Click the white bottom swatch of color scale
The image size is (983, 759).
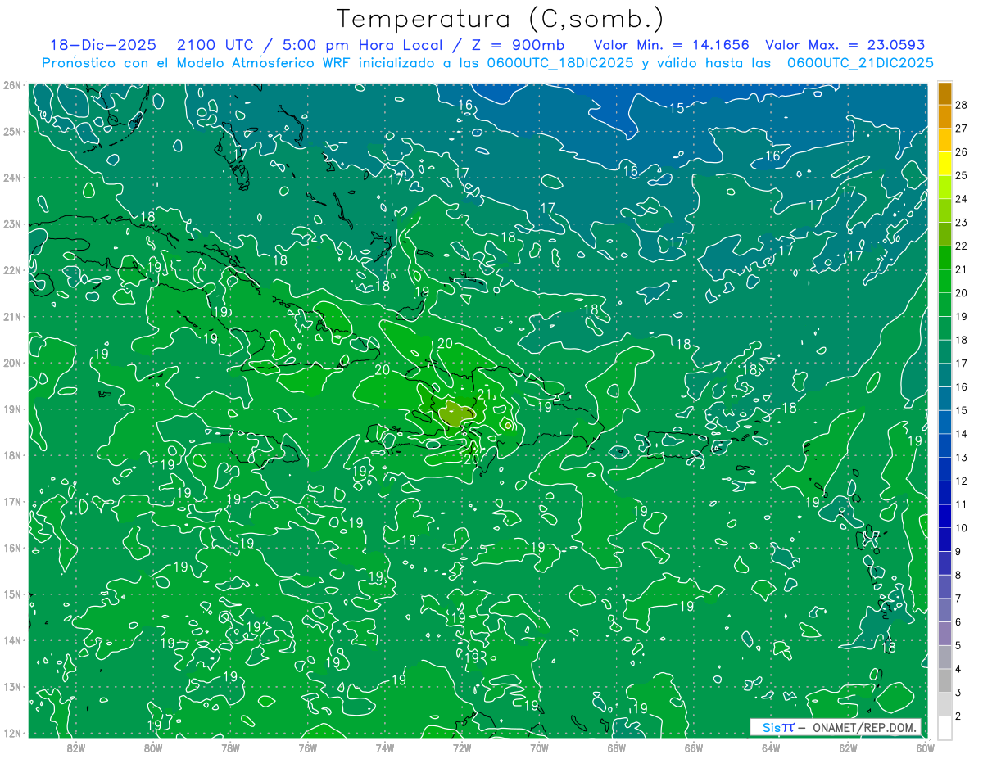click(944, 726)
